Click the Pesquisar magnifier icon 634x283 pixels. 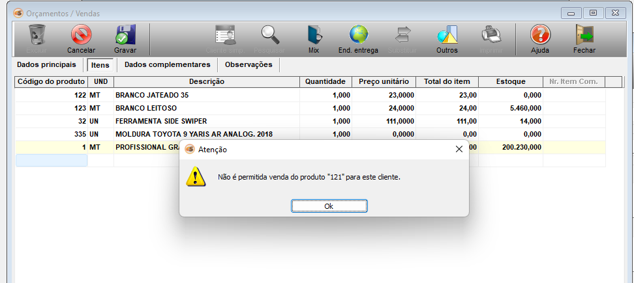[270, 34]
